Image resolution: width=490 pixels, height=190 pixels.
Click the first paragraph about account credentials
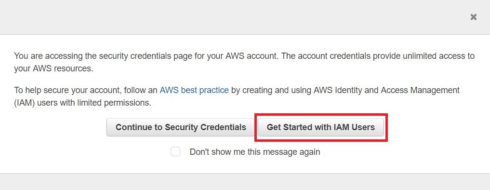tap(244, 62)
